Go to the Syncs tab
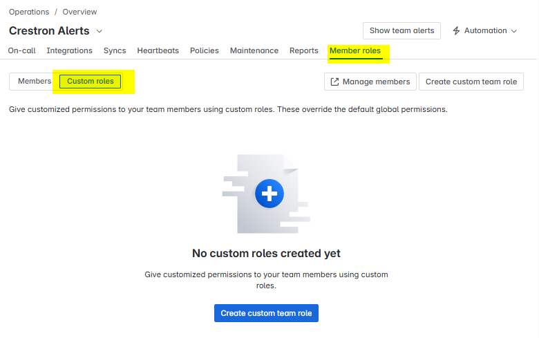Viewport: 539px width, 338px height. click(115, 50)
